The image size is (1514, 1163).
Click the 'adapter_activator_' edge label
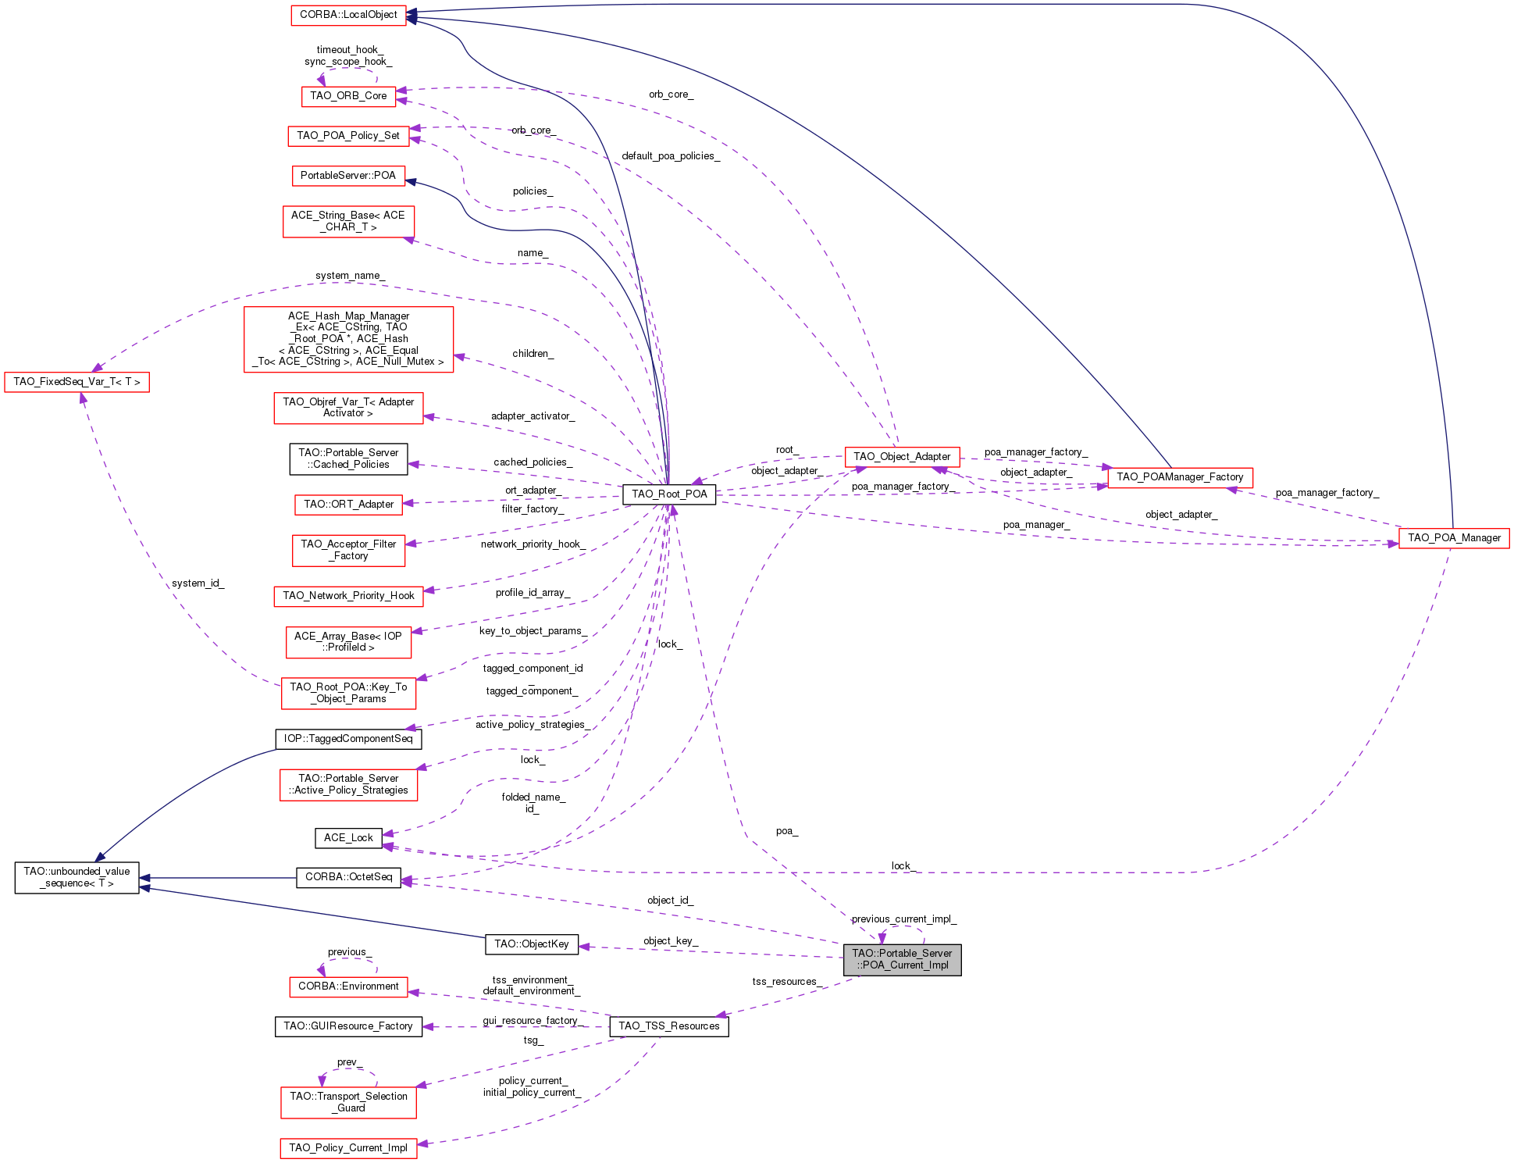pyautogui.click(x=533, y=416)
